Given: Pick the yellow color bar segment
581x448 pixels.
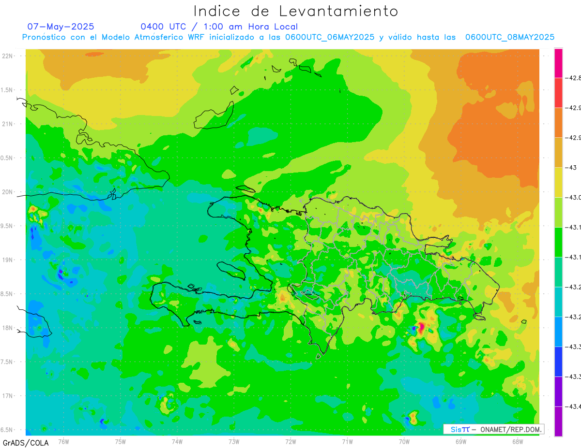Looking at the screenshot, I should tap(558, 182).
